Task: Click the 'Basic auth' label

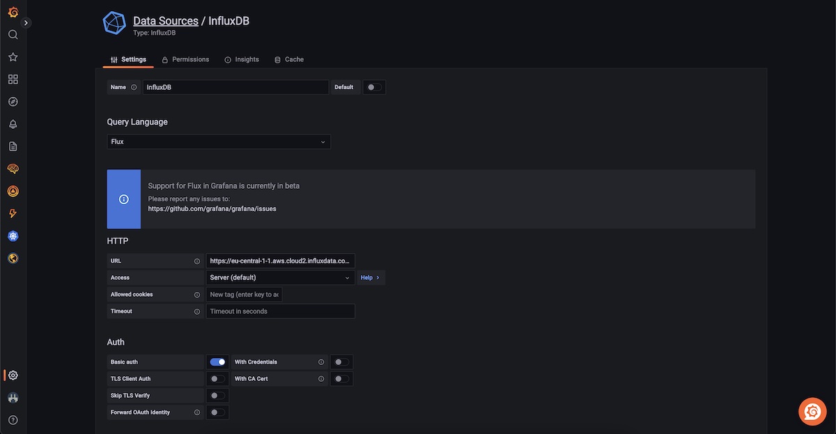Action: pyautogui.click(x=125, y=362)
